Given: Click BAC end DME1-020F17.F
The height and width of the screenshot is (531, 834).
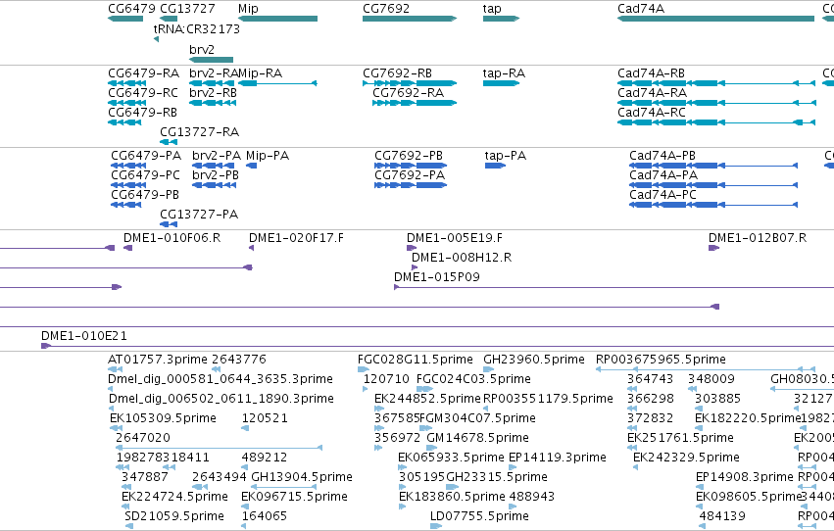Looking at the screenshot, I should (252, 248).
